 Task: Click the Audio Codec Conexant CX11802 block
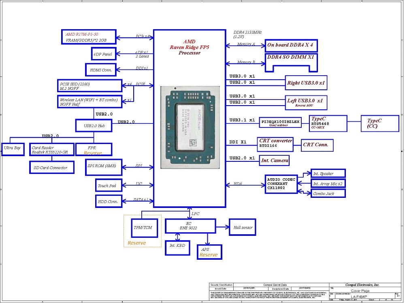[x=281, y=184]
